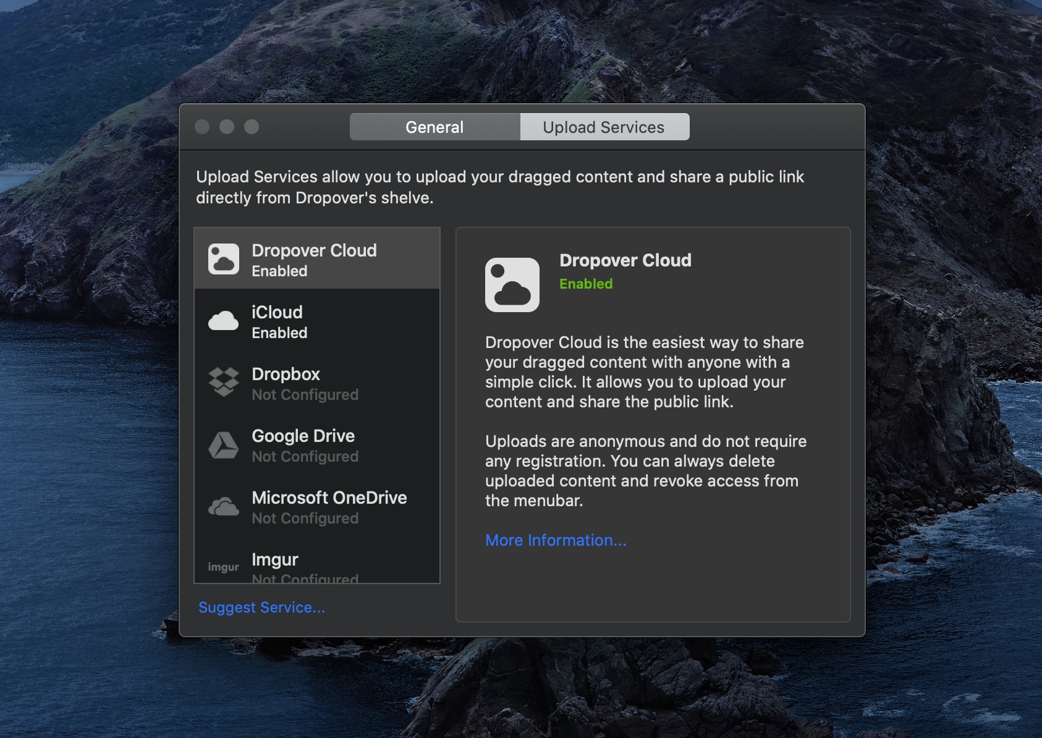
Task: Select the Microsoft OneDrive service name
Action: click(x=329, y=498)
